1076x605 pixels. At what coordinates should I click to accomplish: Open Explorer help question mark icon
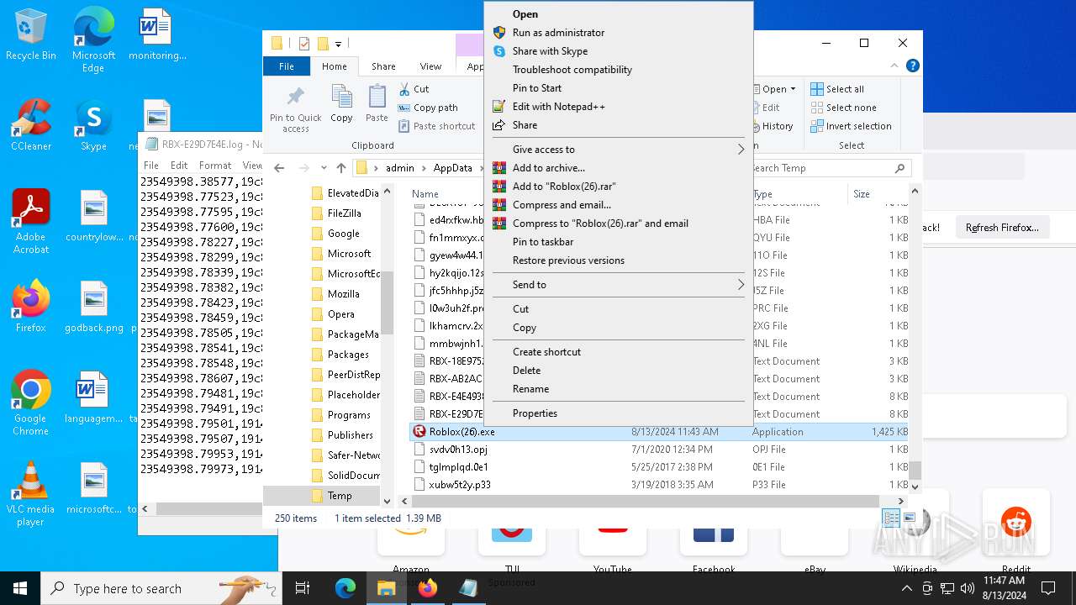[913, 66]
